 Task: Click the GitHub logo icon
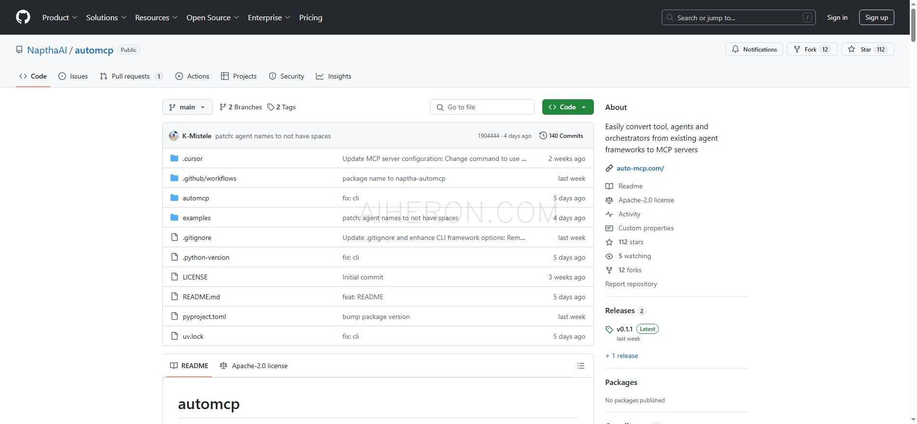click(x=23, y=17)
